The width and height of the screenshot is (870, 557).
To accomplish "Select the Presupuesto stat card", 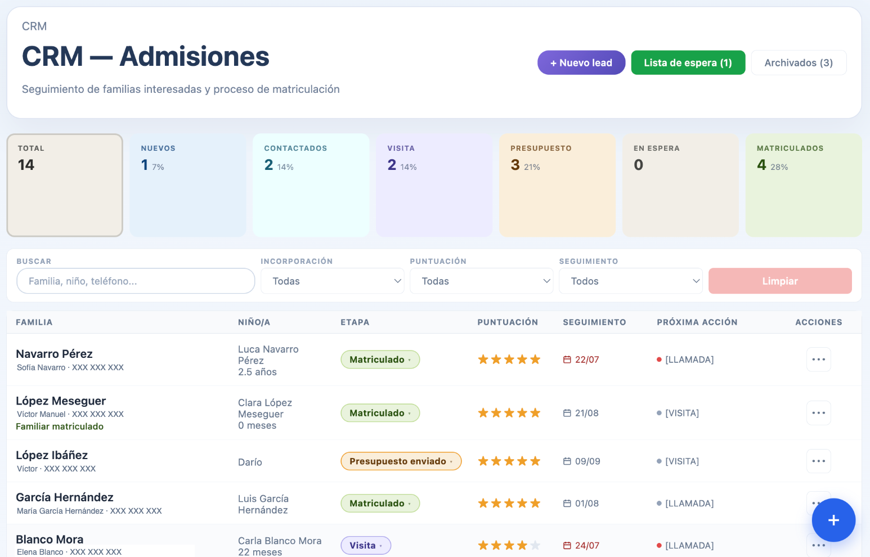I will [557, 185].
